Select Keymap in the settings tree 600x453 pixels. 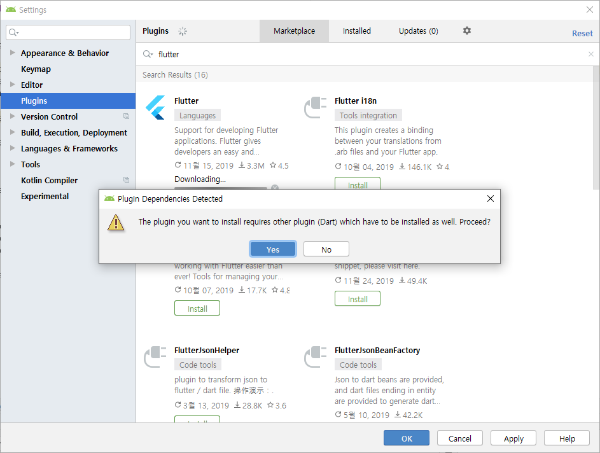(36, 69)
